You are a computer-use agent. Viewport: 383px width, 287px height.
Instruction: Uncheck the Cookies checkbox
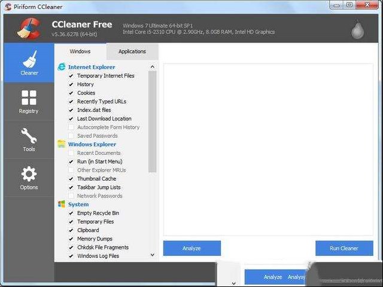[x=71, y=93]
